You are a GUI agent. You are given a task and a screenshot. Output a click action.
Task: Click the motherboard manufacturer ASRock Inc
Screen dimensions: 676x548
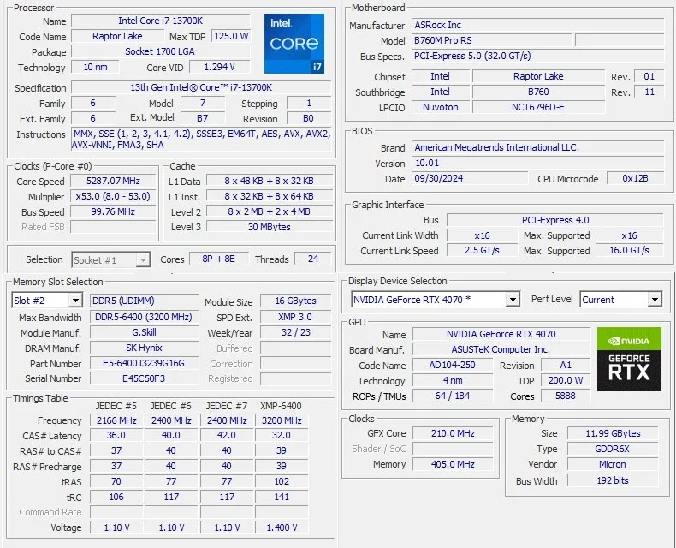point(537,25)
